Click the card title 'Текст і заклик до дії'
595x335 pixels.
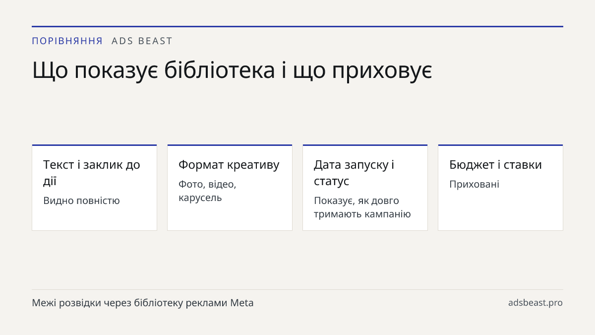pos(92,173)
